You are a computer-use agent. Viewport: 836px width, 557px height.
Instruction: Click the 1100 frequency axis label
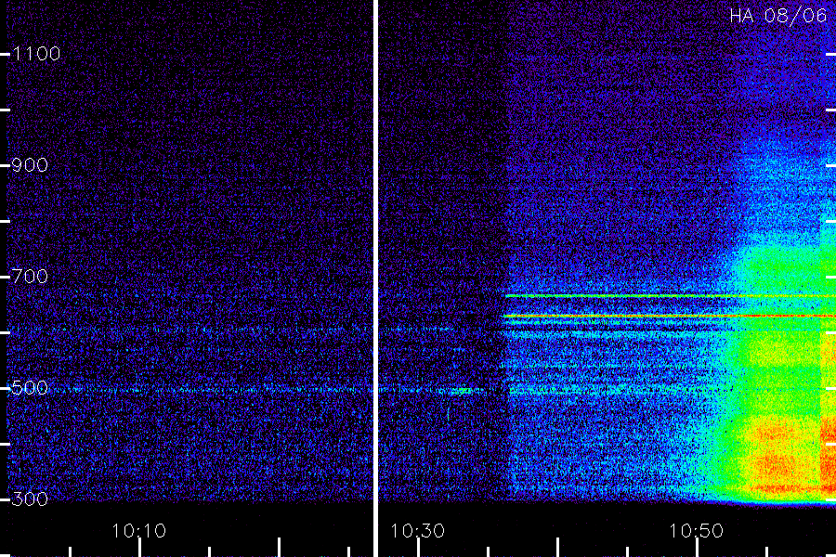tap(36, 54)
